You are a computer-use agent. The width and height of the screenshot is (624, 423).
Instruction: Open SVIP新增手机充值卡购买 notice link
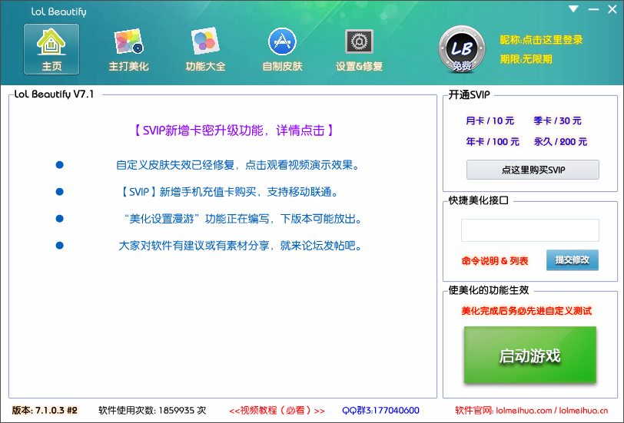click(229, 192)
